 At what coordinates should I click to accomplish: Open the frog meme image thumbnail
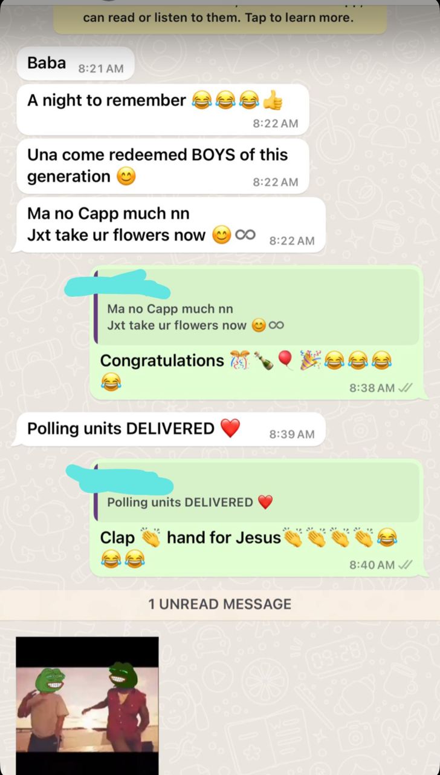click(87, 706)
